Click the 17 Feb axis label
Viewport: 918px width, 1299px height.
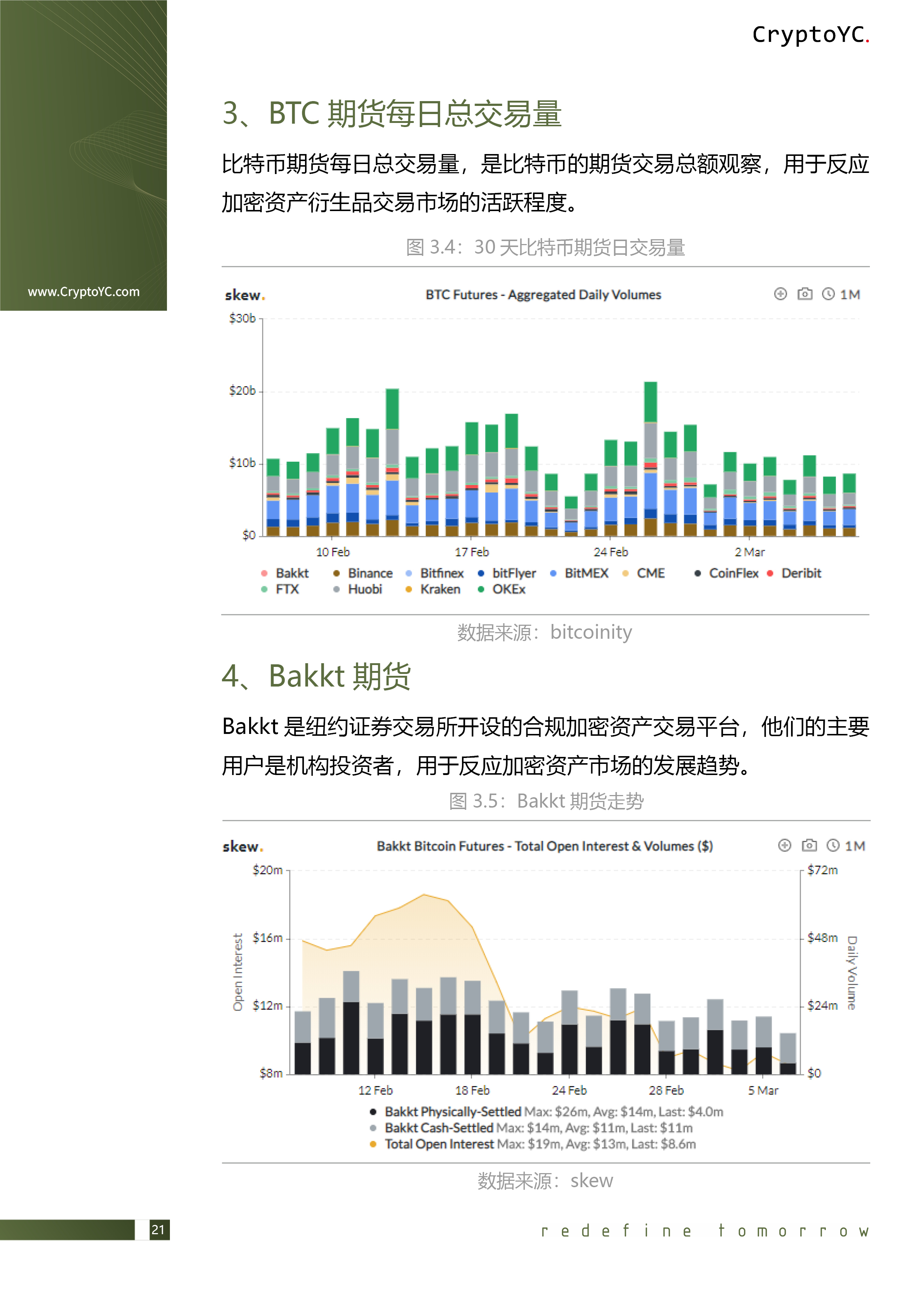(472, 552)
